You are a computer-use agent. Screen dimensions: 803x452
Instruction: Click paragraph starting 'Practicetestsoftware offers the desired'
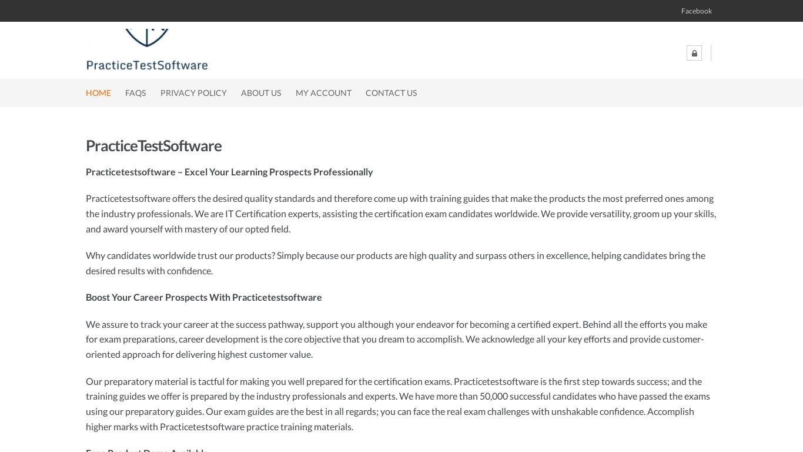[x=401, y=214]
